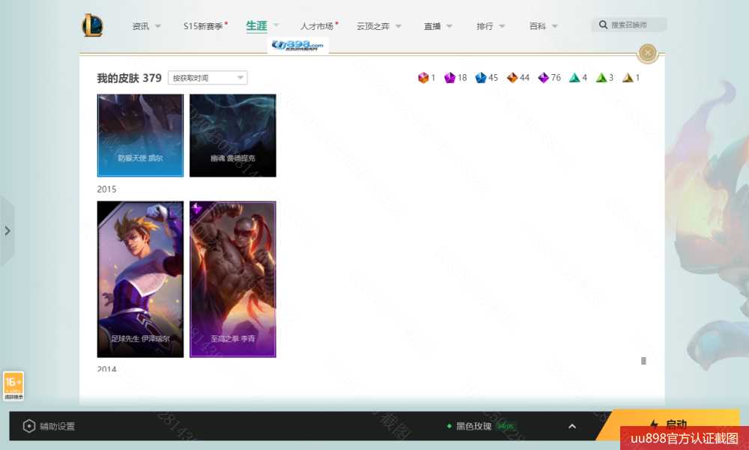Click the green server status dot by 黑色玫瑰
The image size is (749, 450).
[x=449, y=426]
